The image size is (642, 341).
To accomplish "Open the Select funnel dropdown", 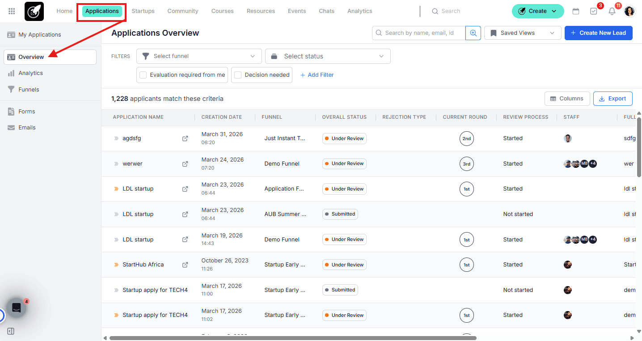I will [199, 56].
